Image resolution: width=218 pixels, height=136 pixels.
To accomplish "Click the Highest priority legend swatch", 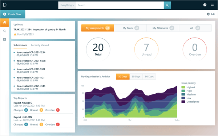I will point(183,87).
